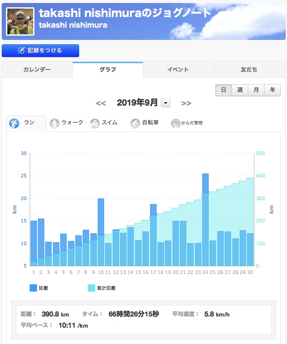Image resolution: width=287 pixels, height=344 pixels.
Task: Switch graph to monthly view 月
Action: pos(256,90)
